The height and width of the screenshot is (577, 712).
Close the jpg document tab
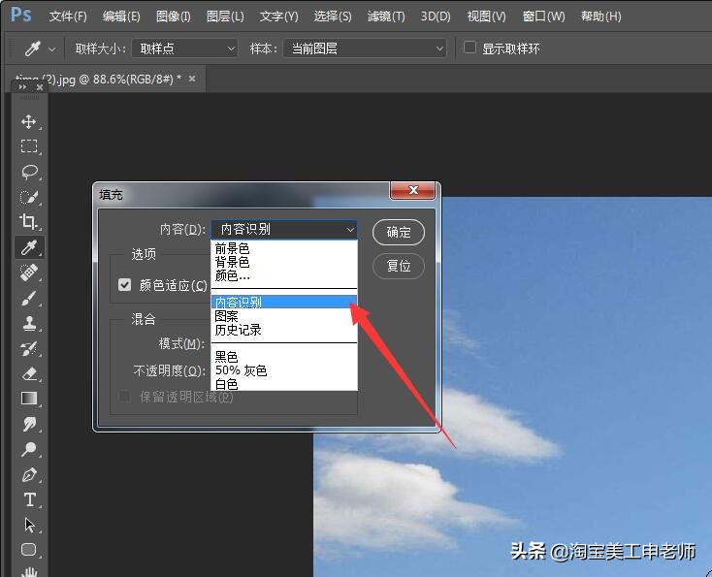coord(192,79)
